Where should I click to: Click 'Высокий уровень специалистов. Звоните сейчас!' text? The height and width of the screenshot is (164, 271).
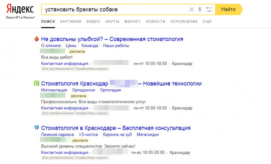88,146
